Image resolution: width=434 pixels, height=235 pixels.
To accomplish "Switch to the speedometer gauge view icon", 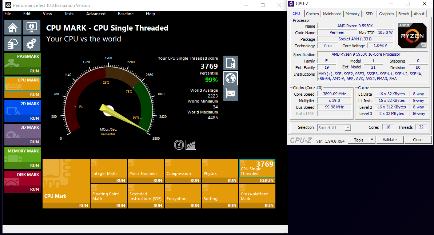I will tap(179, 145).
